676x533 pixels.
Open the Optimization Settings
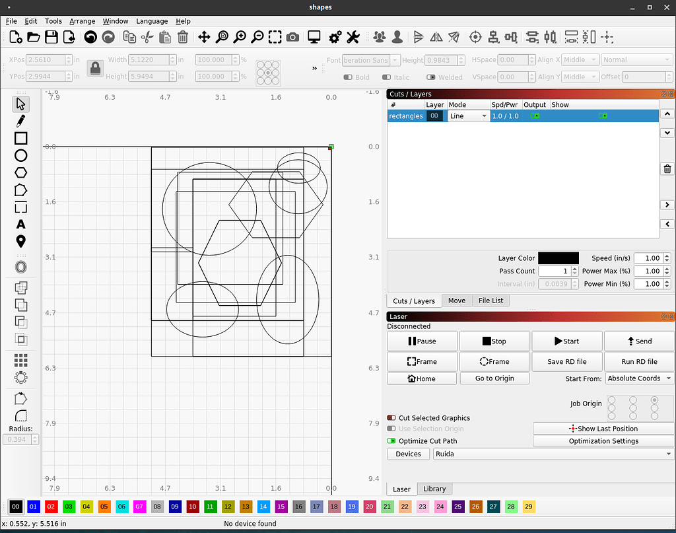pos(603,441)
